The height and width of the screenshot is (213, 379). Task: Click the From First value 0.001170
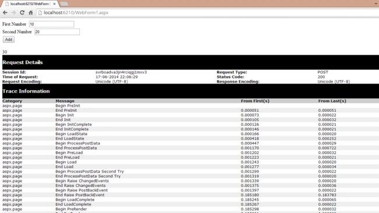[250, 148]
